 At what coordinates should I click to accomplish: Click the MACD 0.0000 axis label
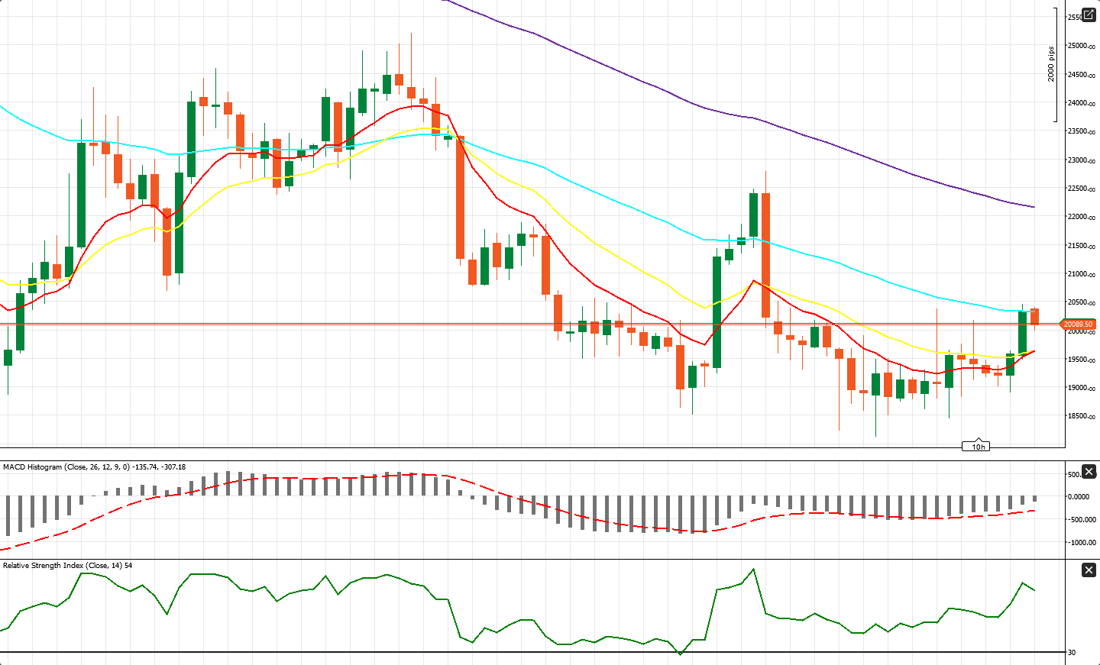pos(1079,497)
